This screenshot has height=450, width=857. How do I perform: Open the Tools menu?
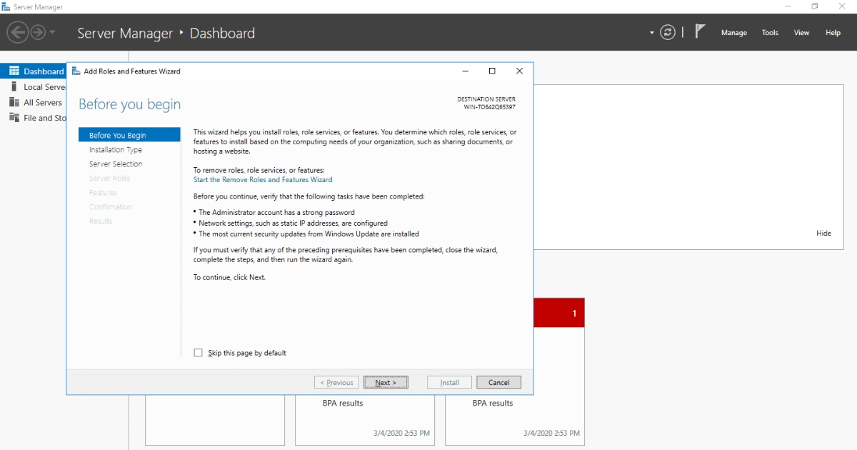(x=770, y=32)
